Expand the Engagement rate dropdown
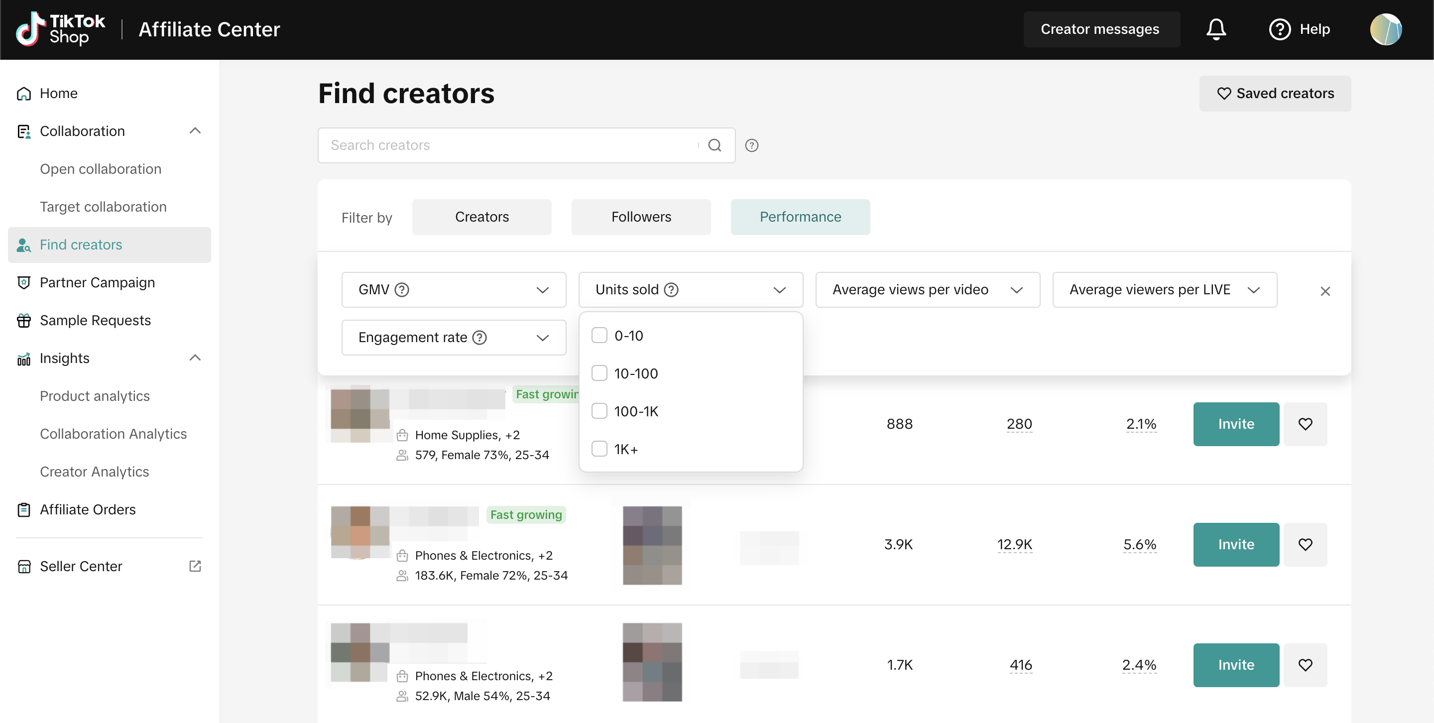Viewport: 1434px width, 723px height. click(453, 337)
